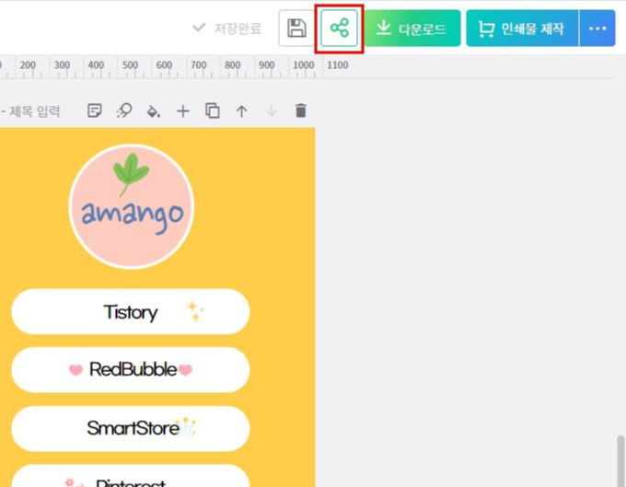This screenshot has height=487, width=626.
Task: Select the Tistory link button
Action: 131,312
